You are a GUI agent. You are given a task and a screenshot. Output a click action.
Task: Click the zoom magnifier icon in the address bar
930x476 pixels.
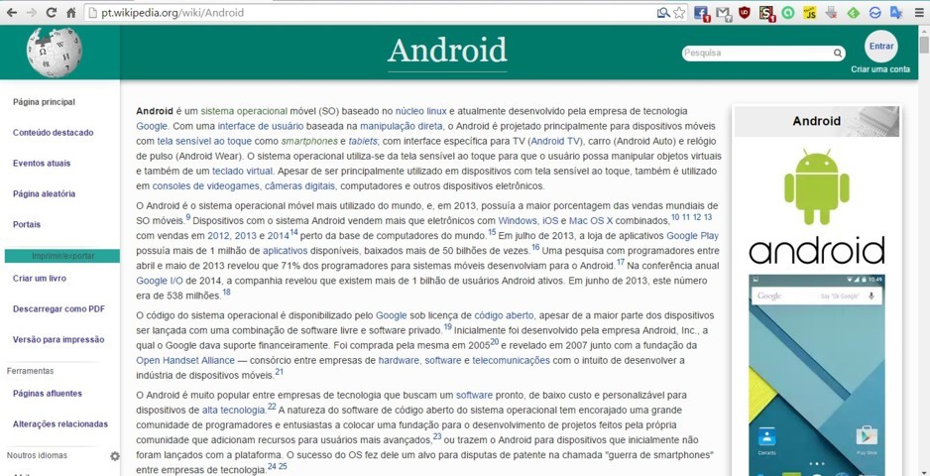click(663, 13)
